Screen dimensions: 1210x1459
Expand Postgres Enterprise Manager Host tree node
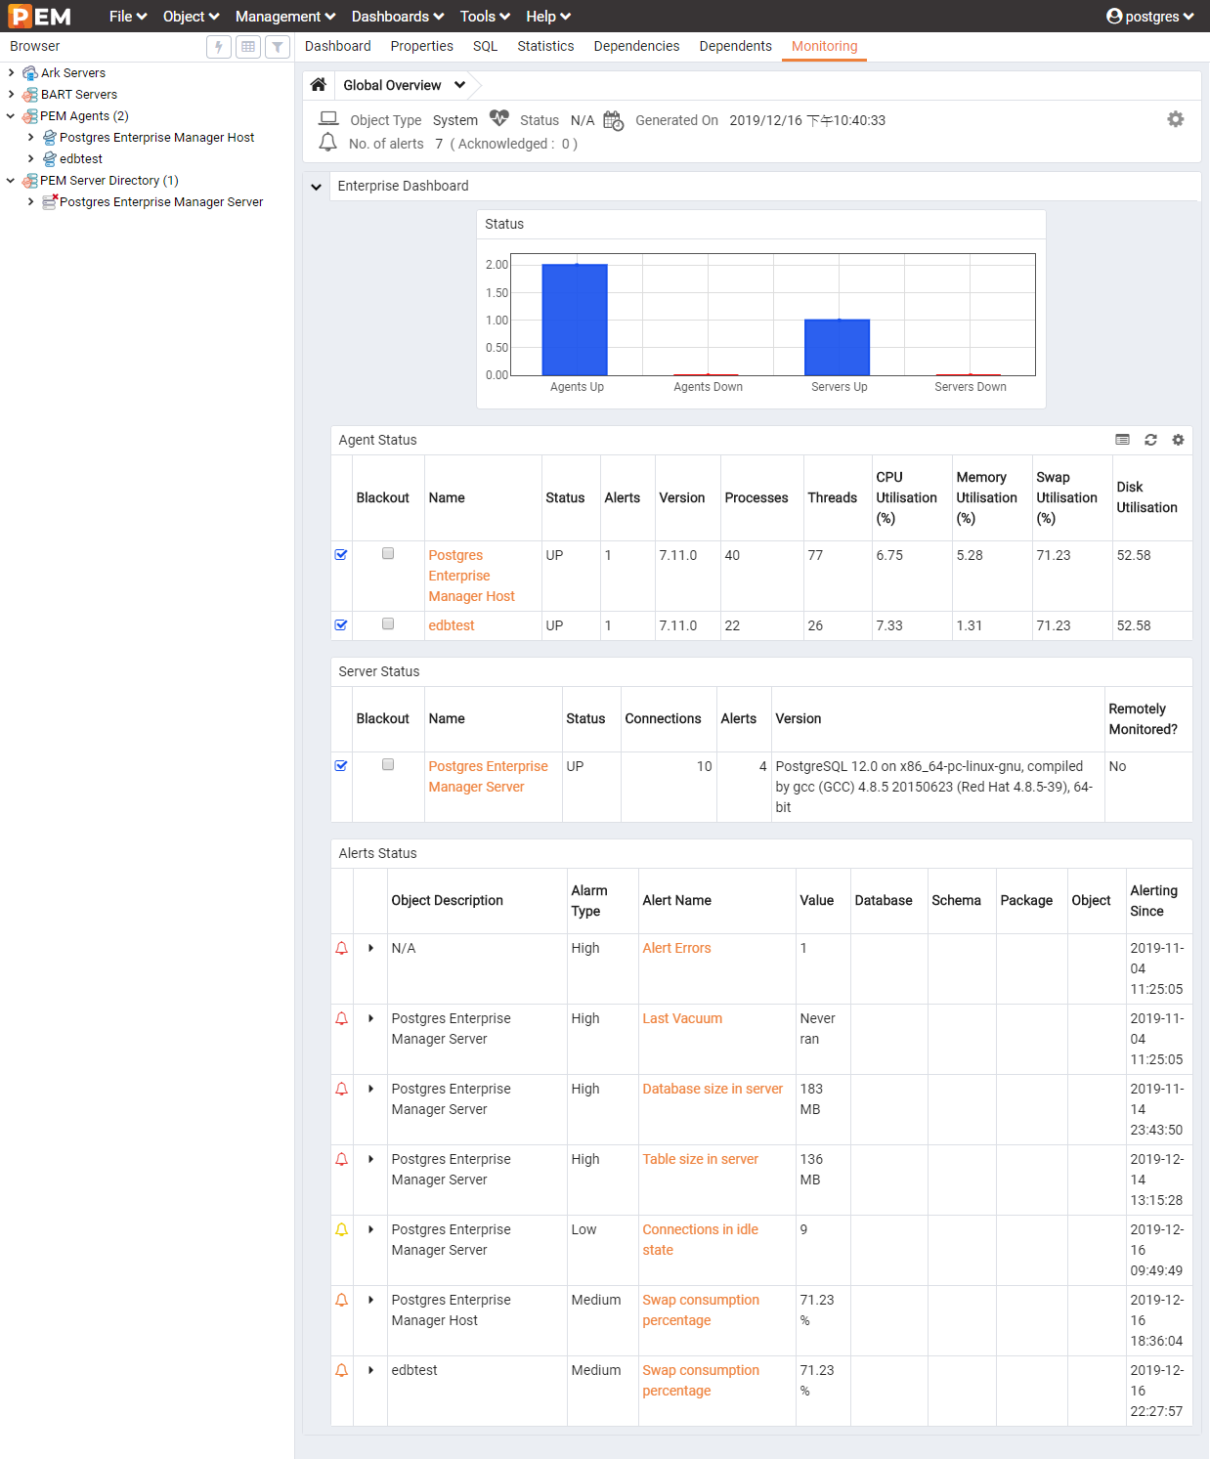pos(30,137)
